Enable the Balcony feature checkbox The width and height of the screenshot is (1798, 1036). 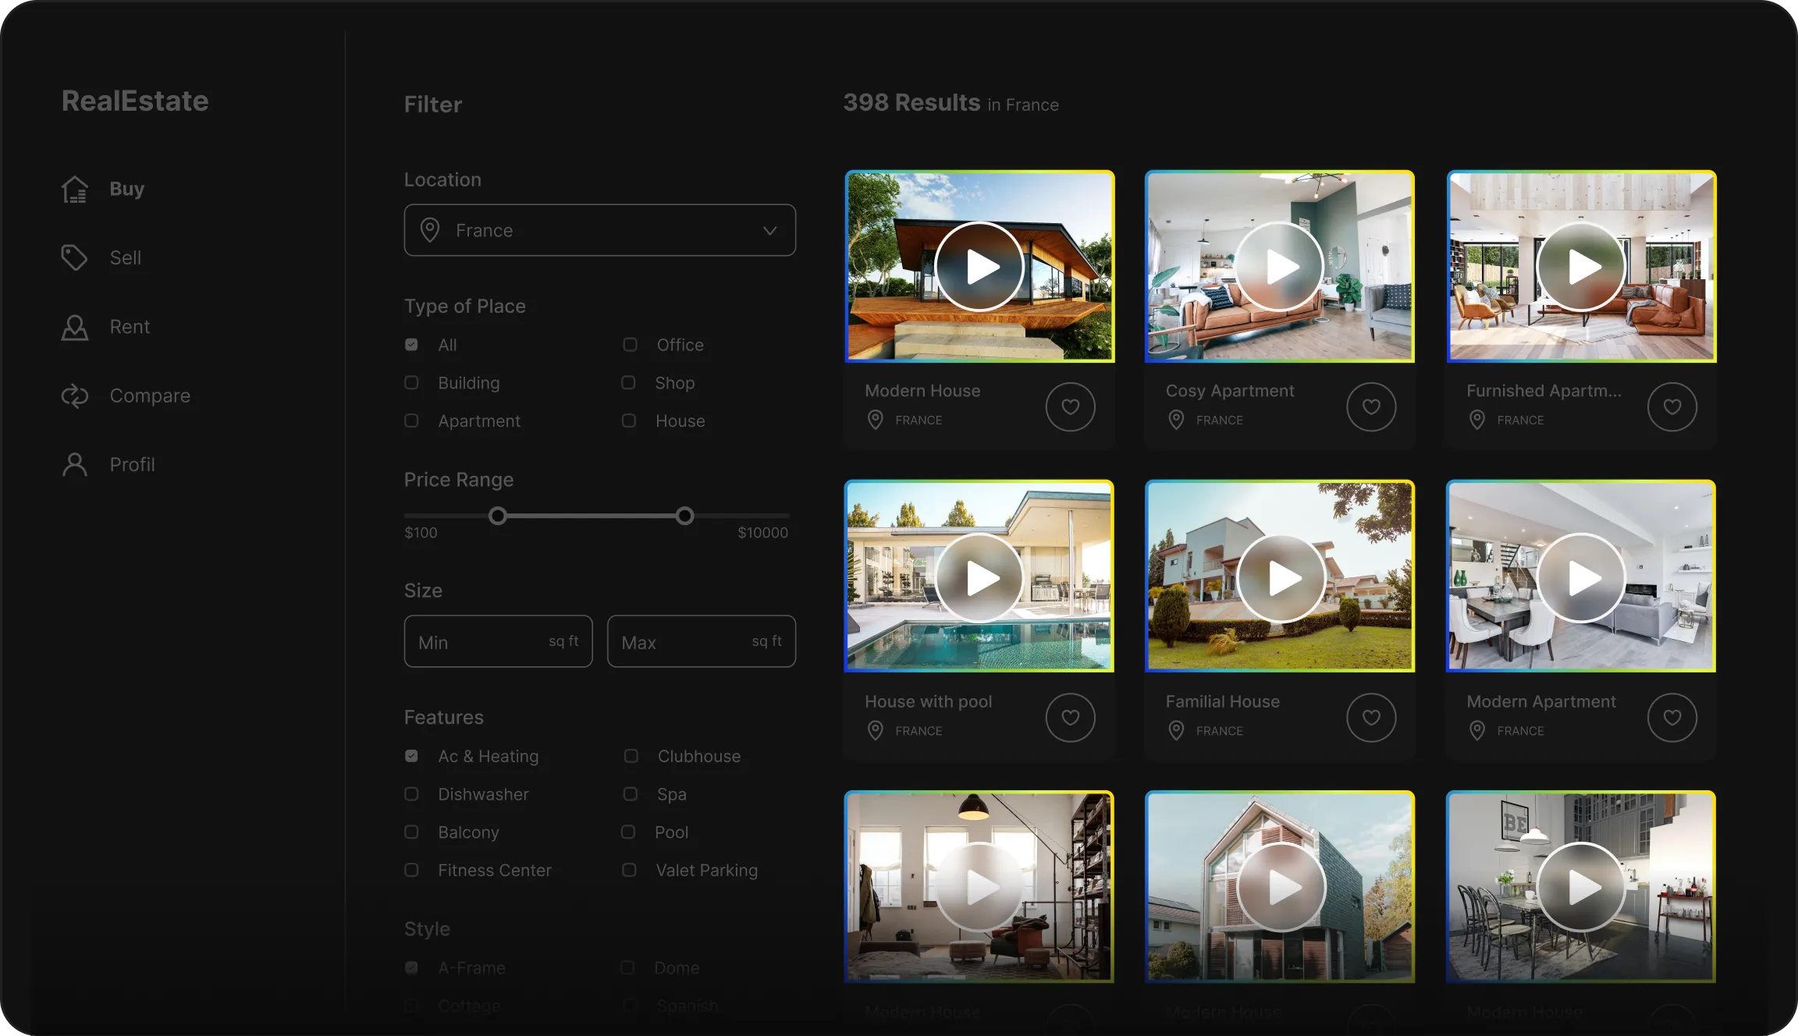(411, 832)
